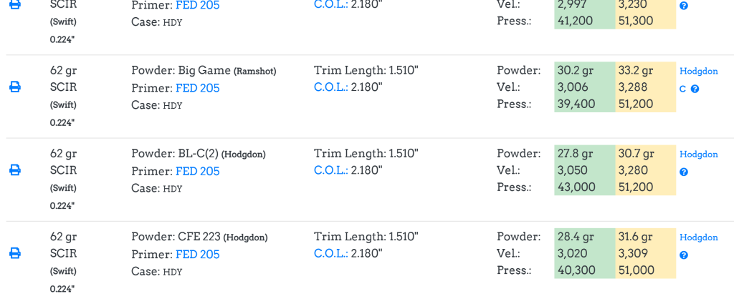
Task: Click the print icon for the Big Game load
Action: pyautogui.click(x=15, y=87)
